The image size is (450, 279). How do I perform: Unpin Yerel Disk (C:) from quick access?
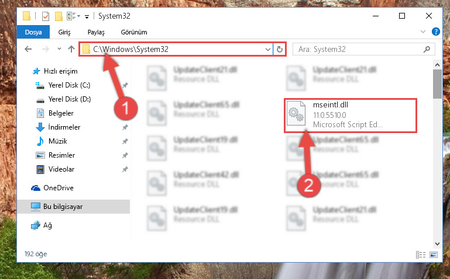[x=125, y=85]
